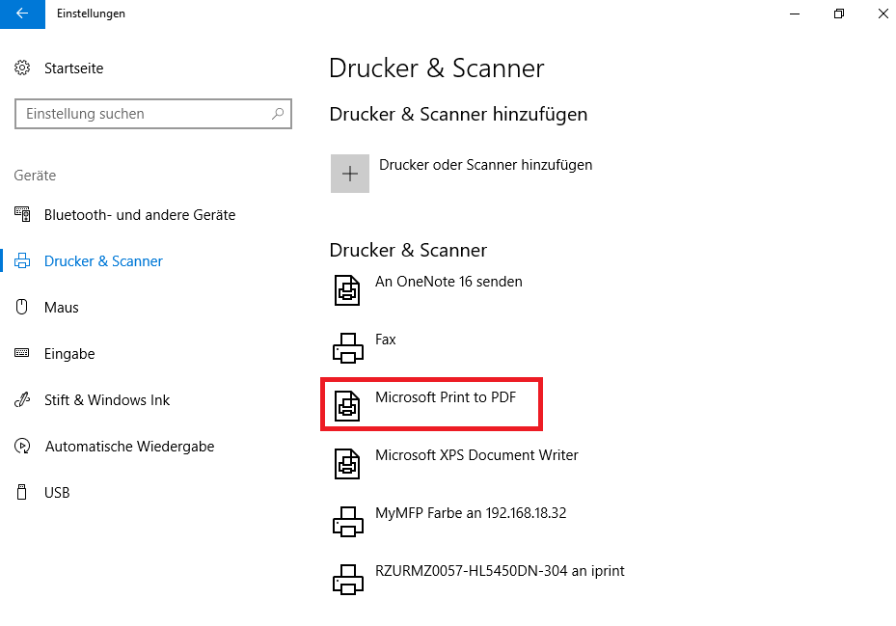Open Eingabe settings page
Viewport: 896px width, 626px height.
click(69, 354)
